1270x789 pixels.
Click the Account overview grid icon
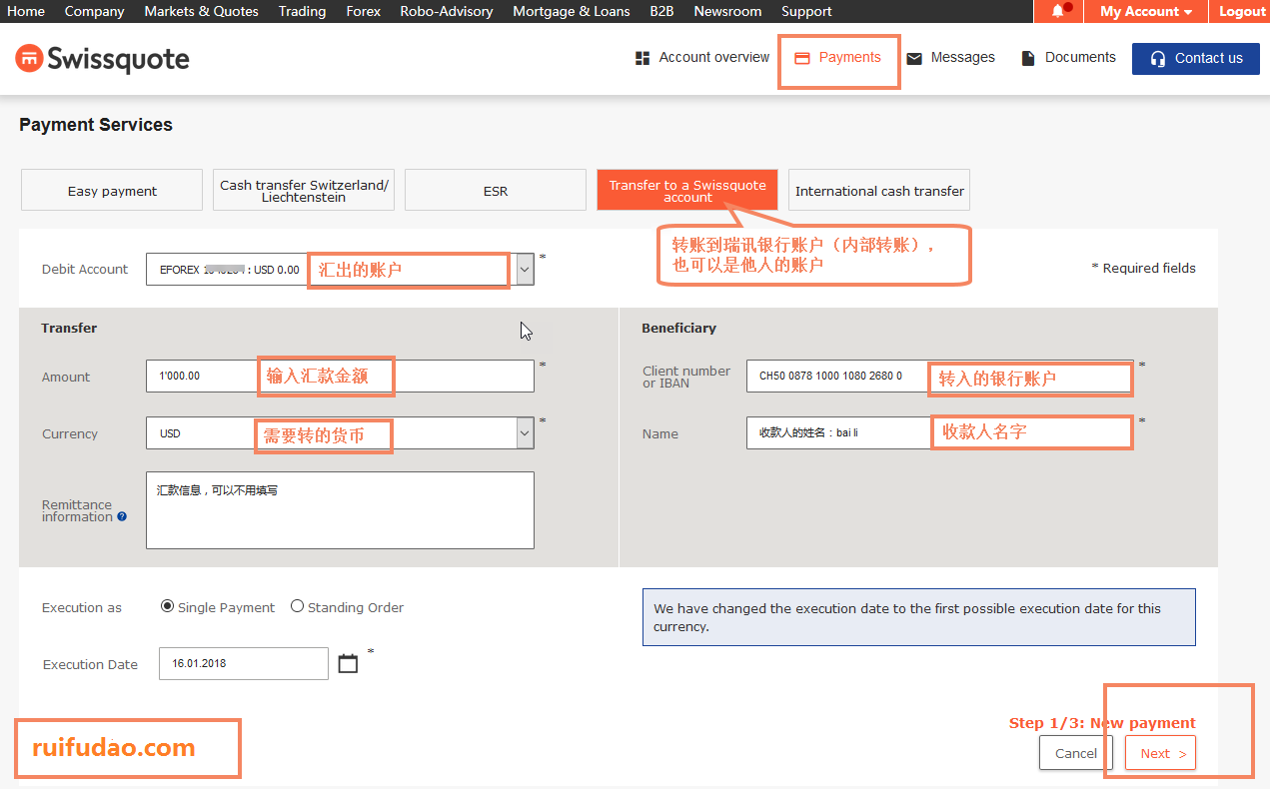tap(642, 59)
